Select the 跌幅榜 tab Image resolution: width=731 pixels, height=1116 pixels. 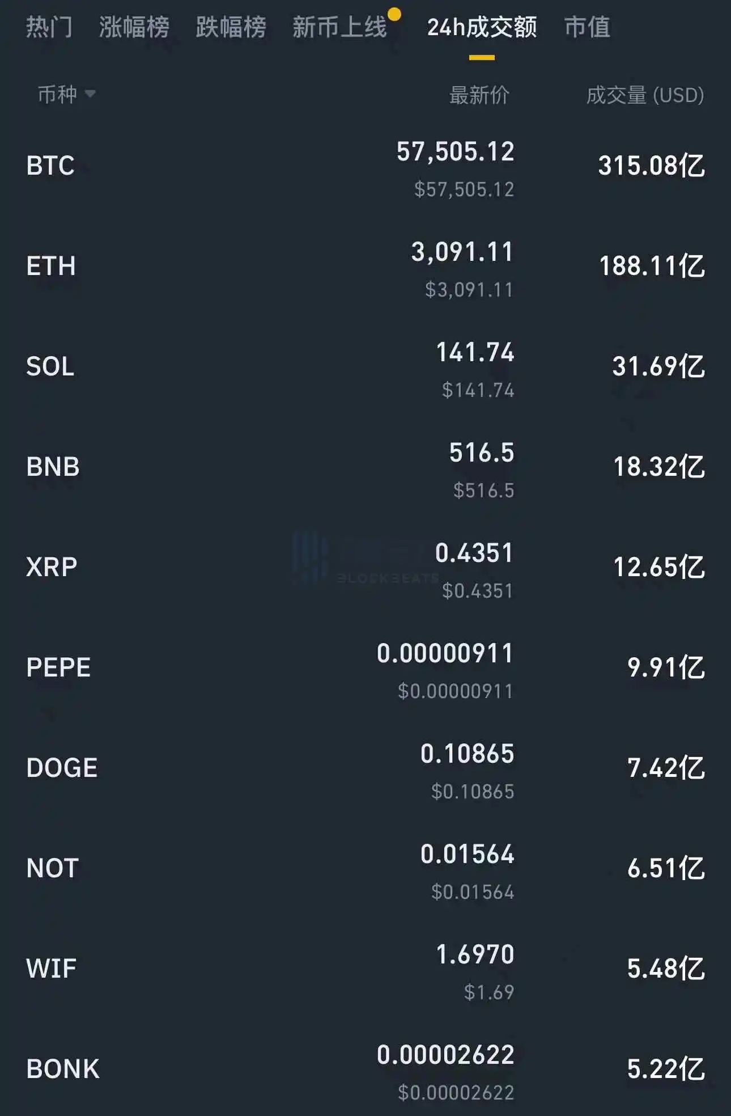coord(231,27)
